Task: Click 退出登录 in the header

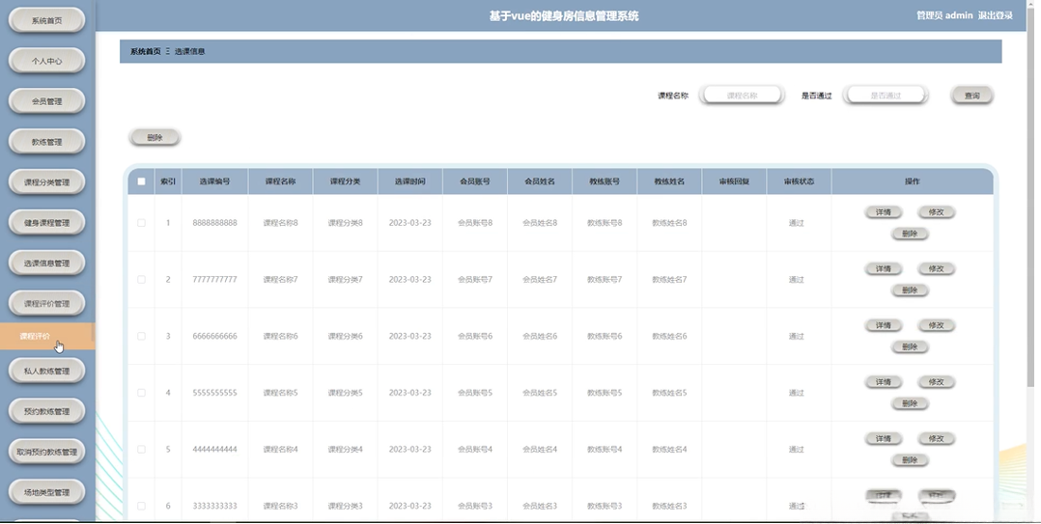Action: tap(996, 15)
